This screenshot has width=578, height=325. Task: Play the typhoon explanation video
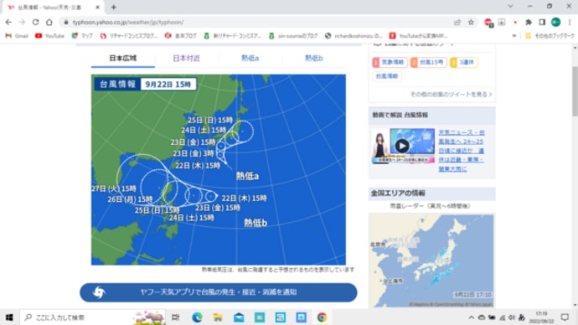[402, 146]
